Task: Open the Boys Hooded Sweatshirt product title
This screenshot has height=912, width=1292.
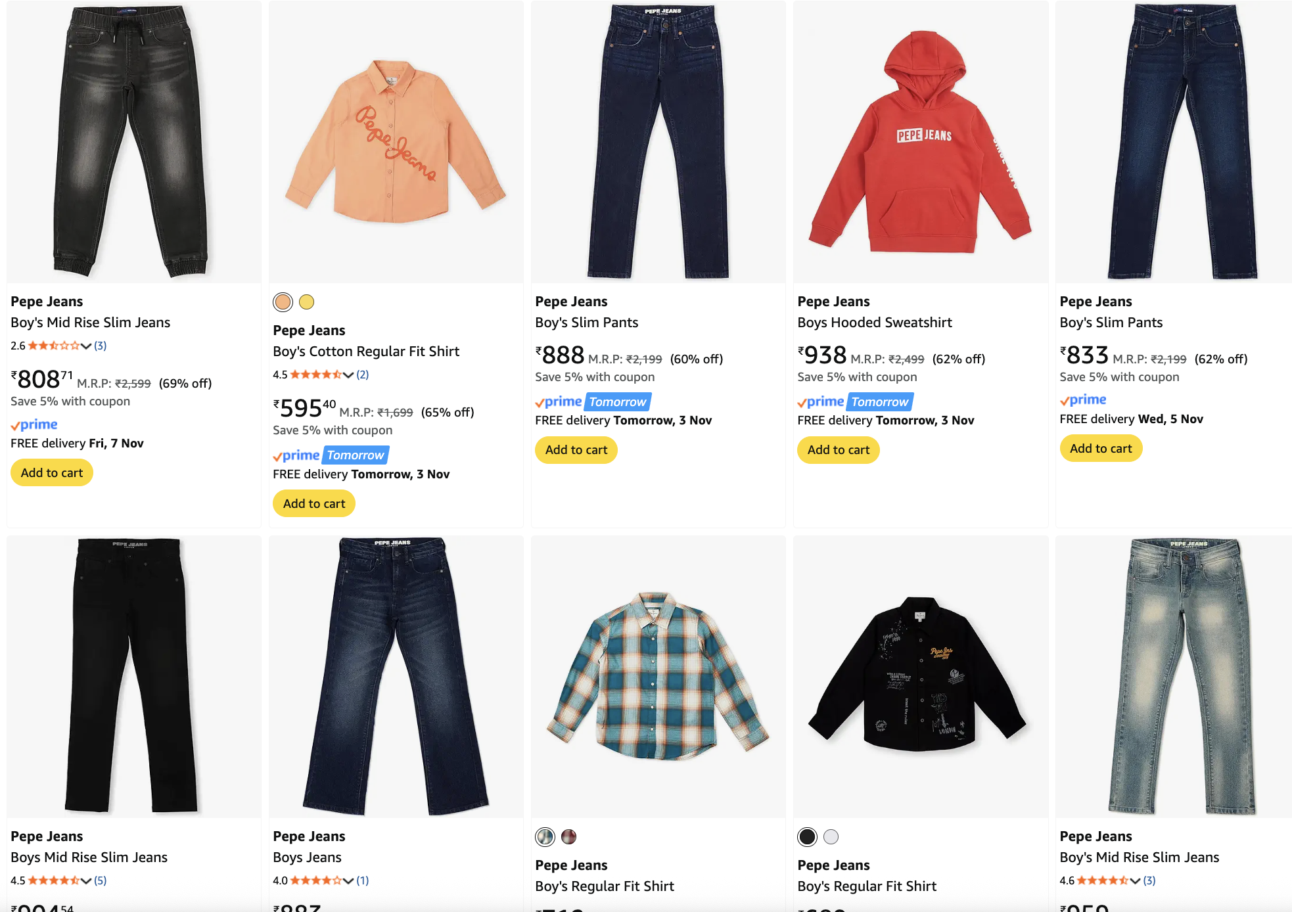Action: (874, 322)
